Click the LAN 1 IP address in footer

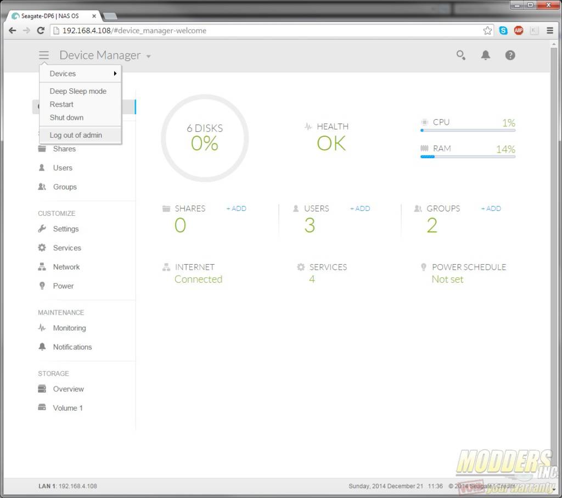[x=77, y=486]
